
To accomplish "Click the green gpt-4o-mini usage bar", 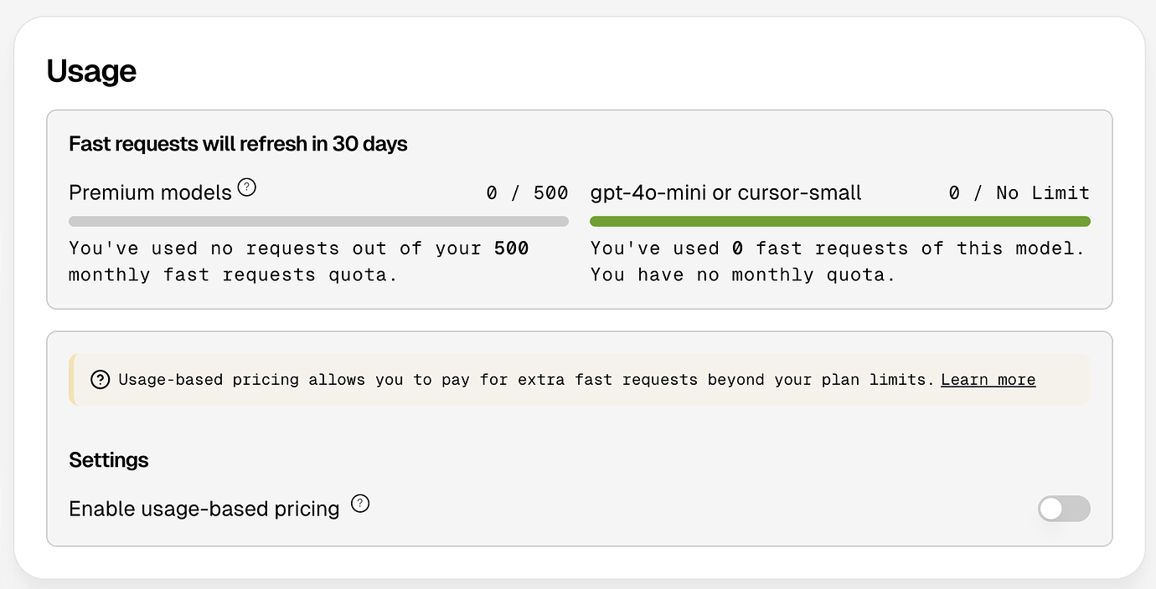I will (839, 222).
